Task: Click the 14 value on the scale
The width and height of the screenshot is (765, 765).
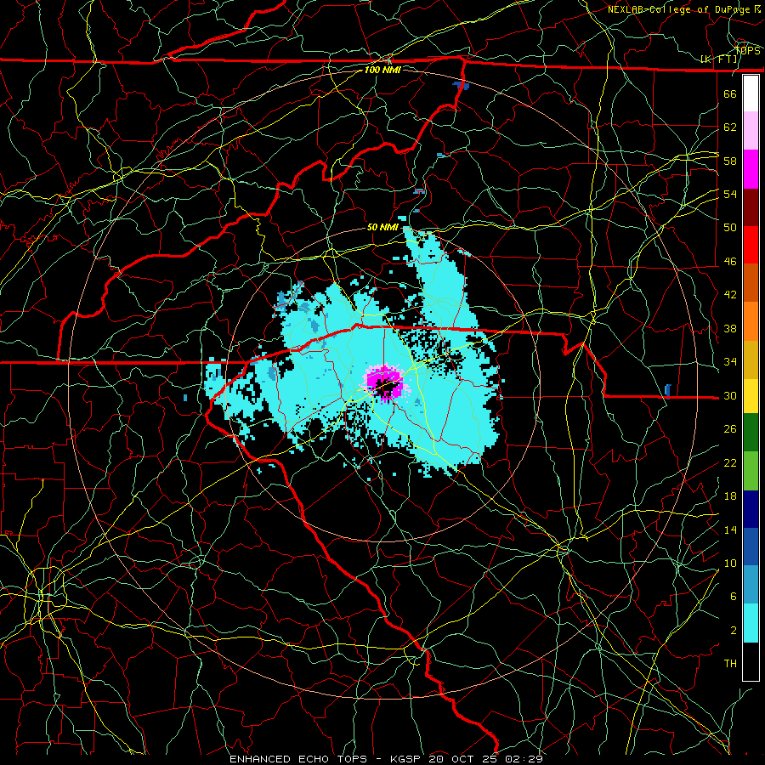Action: 730,530
